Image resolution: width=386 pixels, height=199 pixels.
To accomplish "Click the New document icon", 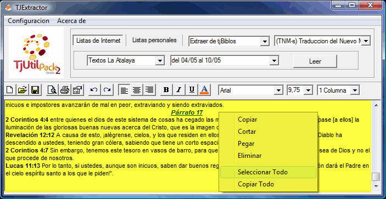I will tap(10, 90).
